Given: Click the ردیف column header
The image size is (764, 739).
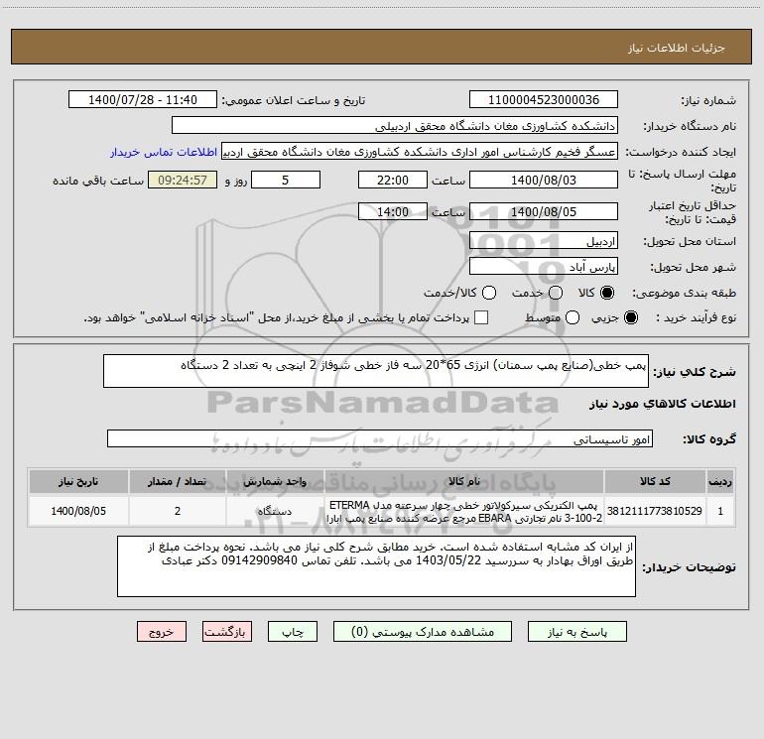Looking at the screenshot, I should [x=720, y=481].
